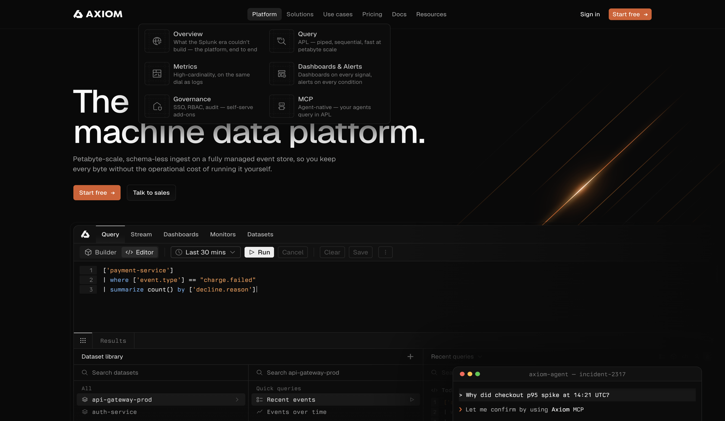The width and height of the screenshot is (725, 421).
Task: Switch to the Dashboards tab
Action: coord(181,234)
